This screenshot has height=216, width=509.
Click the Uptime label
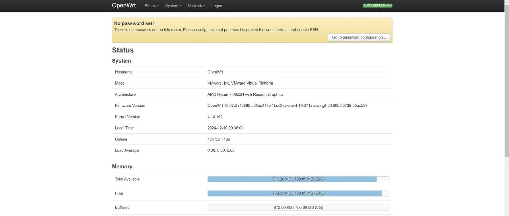(121, 139)
